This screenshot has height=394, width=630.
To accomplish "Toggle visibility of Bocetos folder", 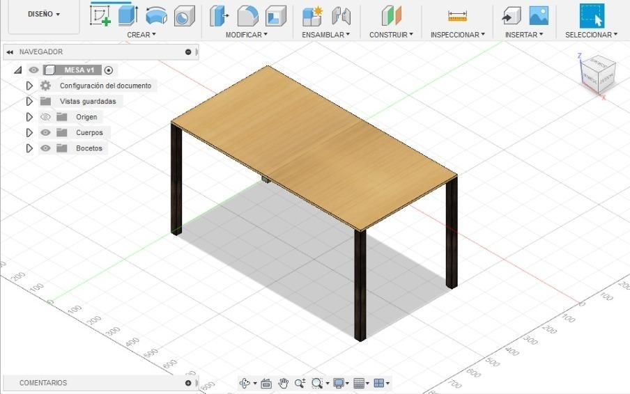I will click(x=45, y=148).
